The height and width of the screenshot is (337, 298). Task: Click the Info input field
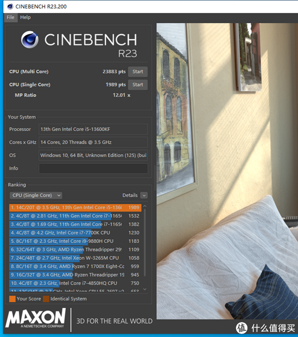(93, 168)
